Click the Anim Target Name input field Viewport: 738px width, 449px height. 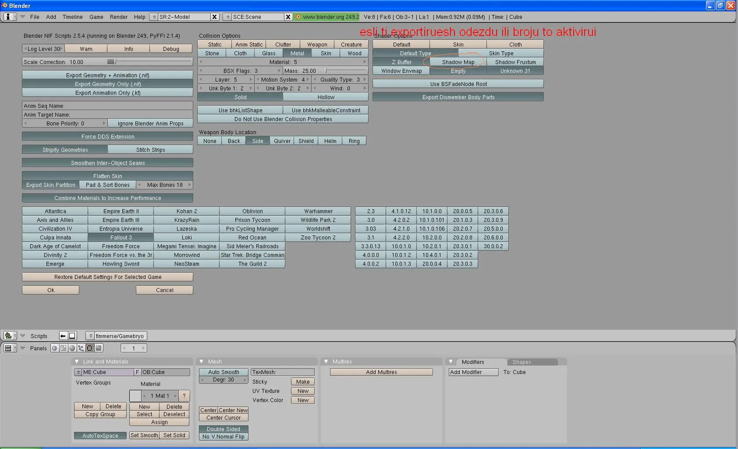[x=107, y=114]
